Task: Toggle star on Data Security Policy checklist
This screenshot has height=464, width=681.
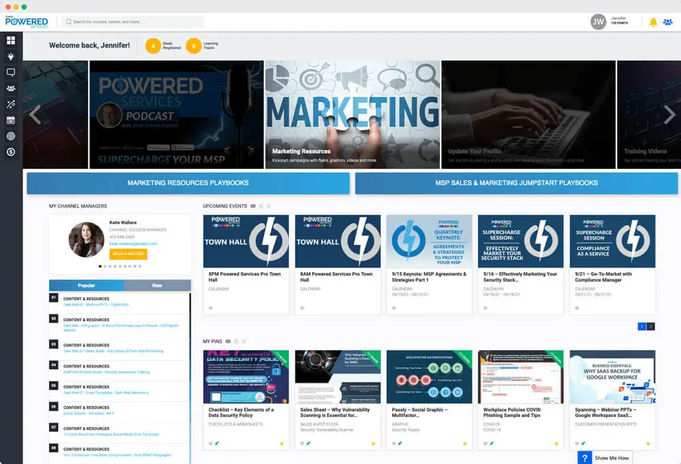Action: pos(282,444)
